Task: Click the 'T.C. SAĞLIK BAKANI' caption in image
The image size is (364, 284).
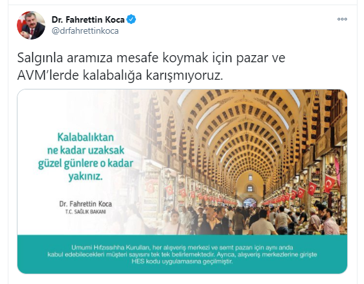Action: coord(85,212)
